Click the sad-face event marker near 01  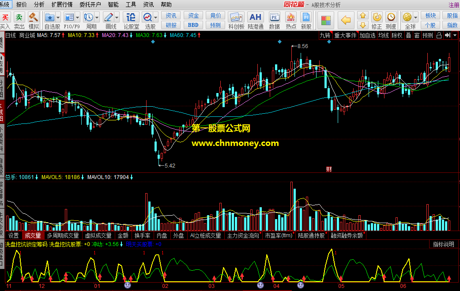(x=128, y=285)
